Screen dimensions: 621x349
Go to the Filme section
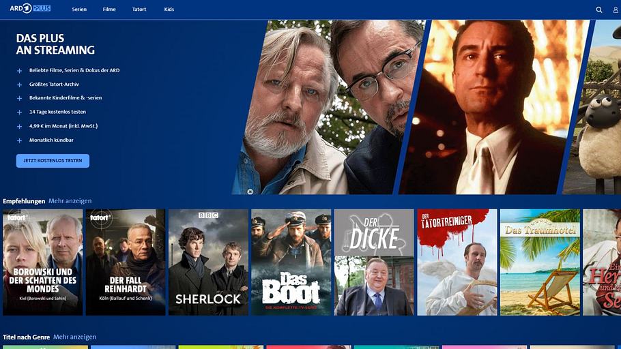(x=109, y=10)
